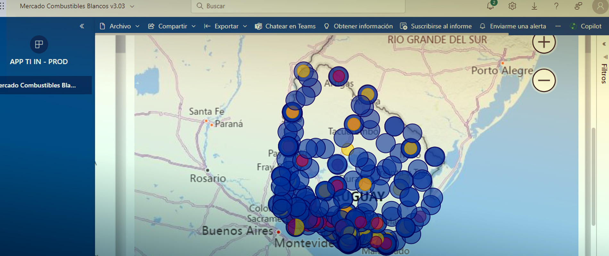The image size is (609, 256).
Task: Click the search magnifier icon
Action: click(200, 6)
